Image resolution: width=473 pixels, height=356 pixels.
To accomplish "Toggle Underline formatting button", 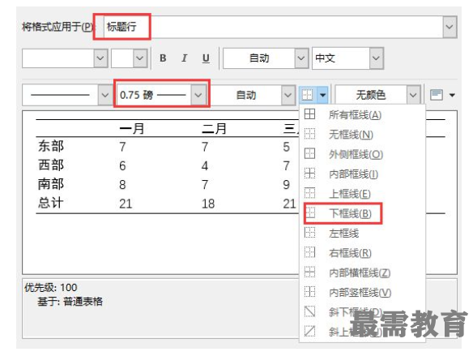I will 206,58.
